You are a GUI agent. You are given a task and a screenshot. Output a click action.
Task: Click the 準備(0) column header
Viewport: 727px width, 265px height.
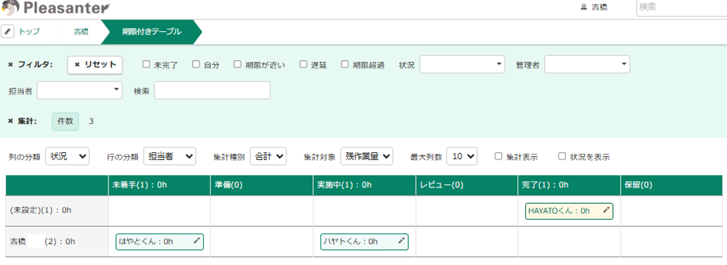262,185
